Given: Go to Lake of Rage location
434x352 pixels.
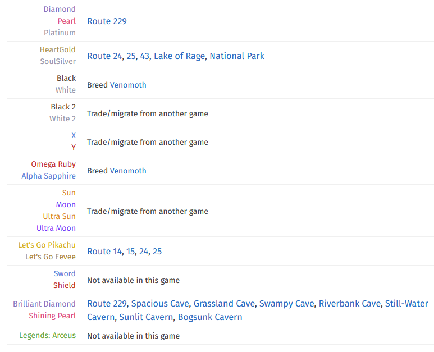Looking at the screenshot, I should point(179,56).
